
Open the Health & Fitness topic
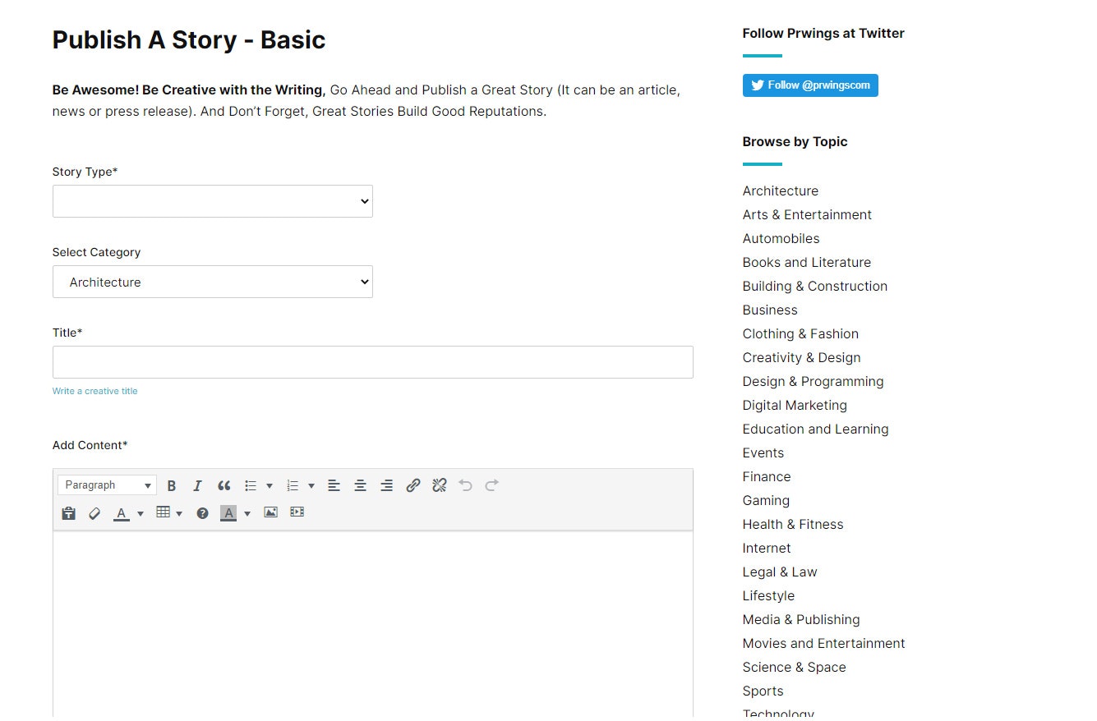793,524
